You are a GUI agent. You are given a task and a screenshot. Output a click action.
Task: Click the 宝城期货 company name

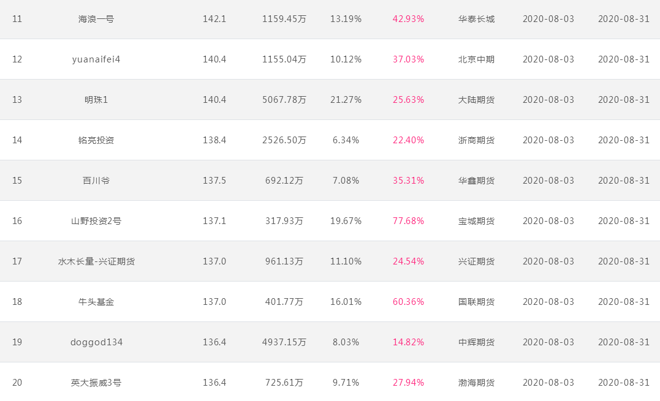(x=476, y=220)
